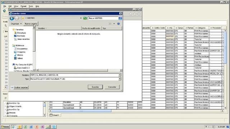Image resolution: width=230 pixels, height=129 pixels.
Task: Open the Vídeos library
Action: coord(20,58)
